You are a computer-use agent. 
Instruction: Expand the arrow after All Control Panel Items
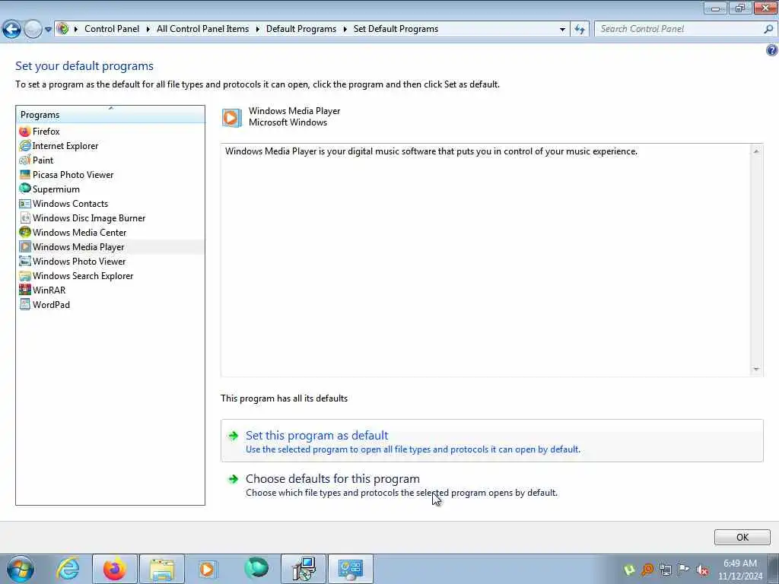[x=257, y=30]
